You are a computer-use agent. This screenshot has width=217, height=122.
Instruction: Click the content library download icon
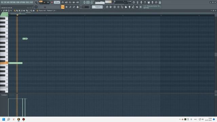point(160,2)
